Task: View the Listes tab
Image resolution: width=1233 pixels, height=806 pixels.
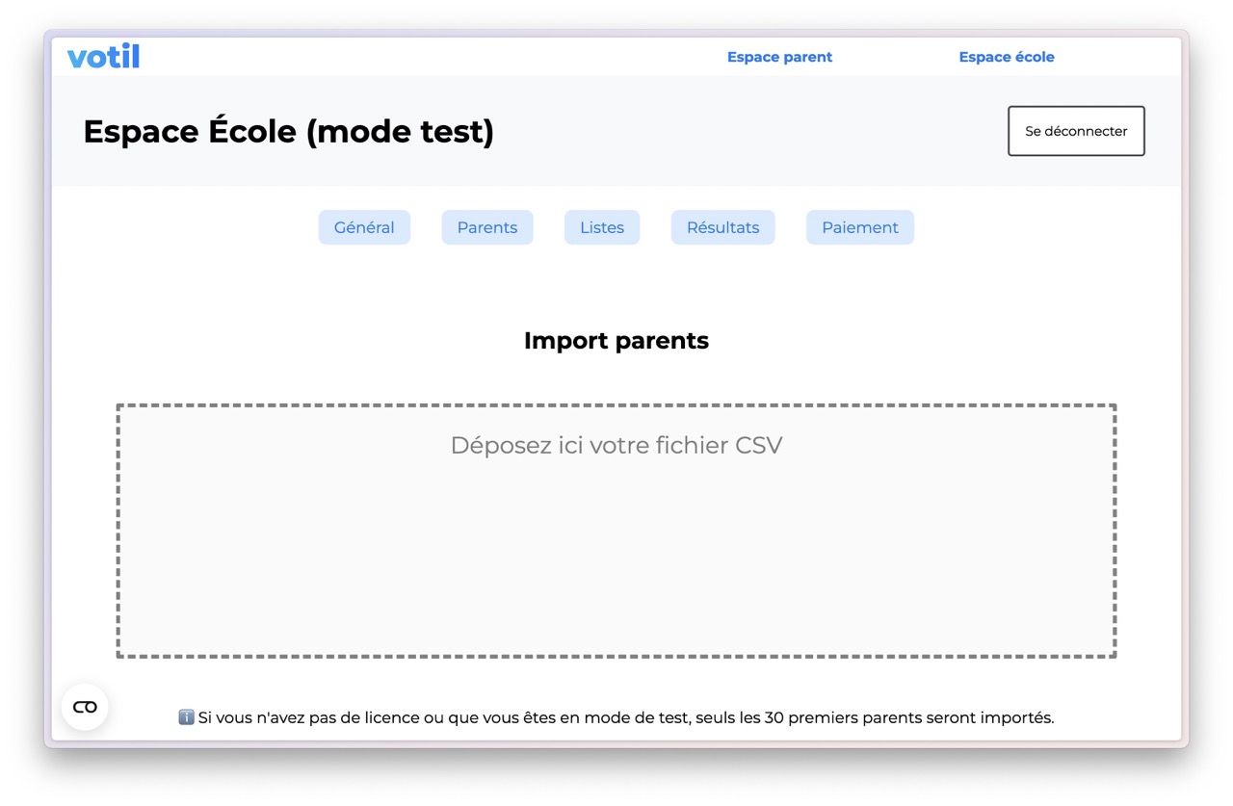Action: pyautogui.click(x=601, y=227)
